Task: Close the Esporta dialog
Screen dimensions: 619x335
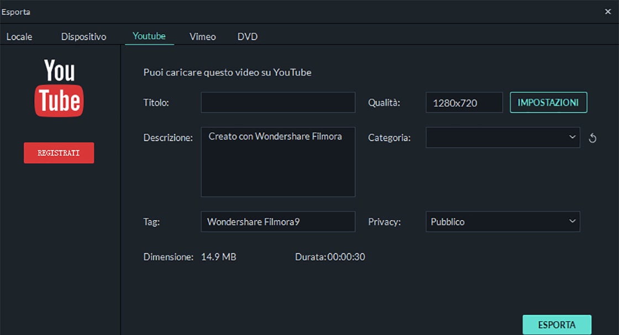Action: (x=608, y=12)
